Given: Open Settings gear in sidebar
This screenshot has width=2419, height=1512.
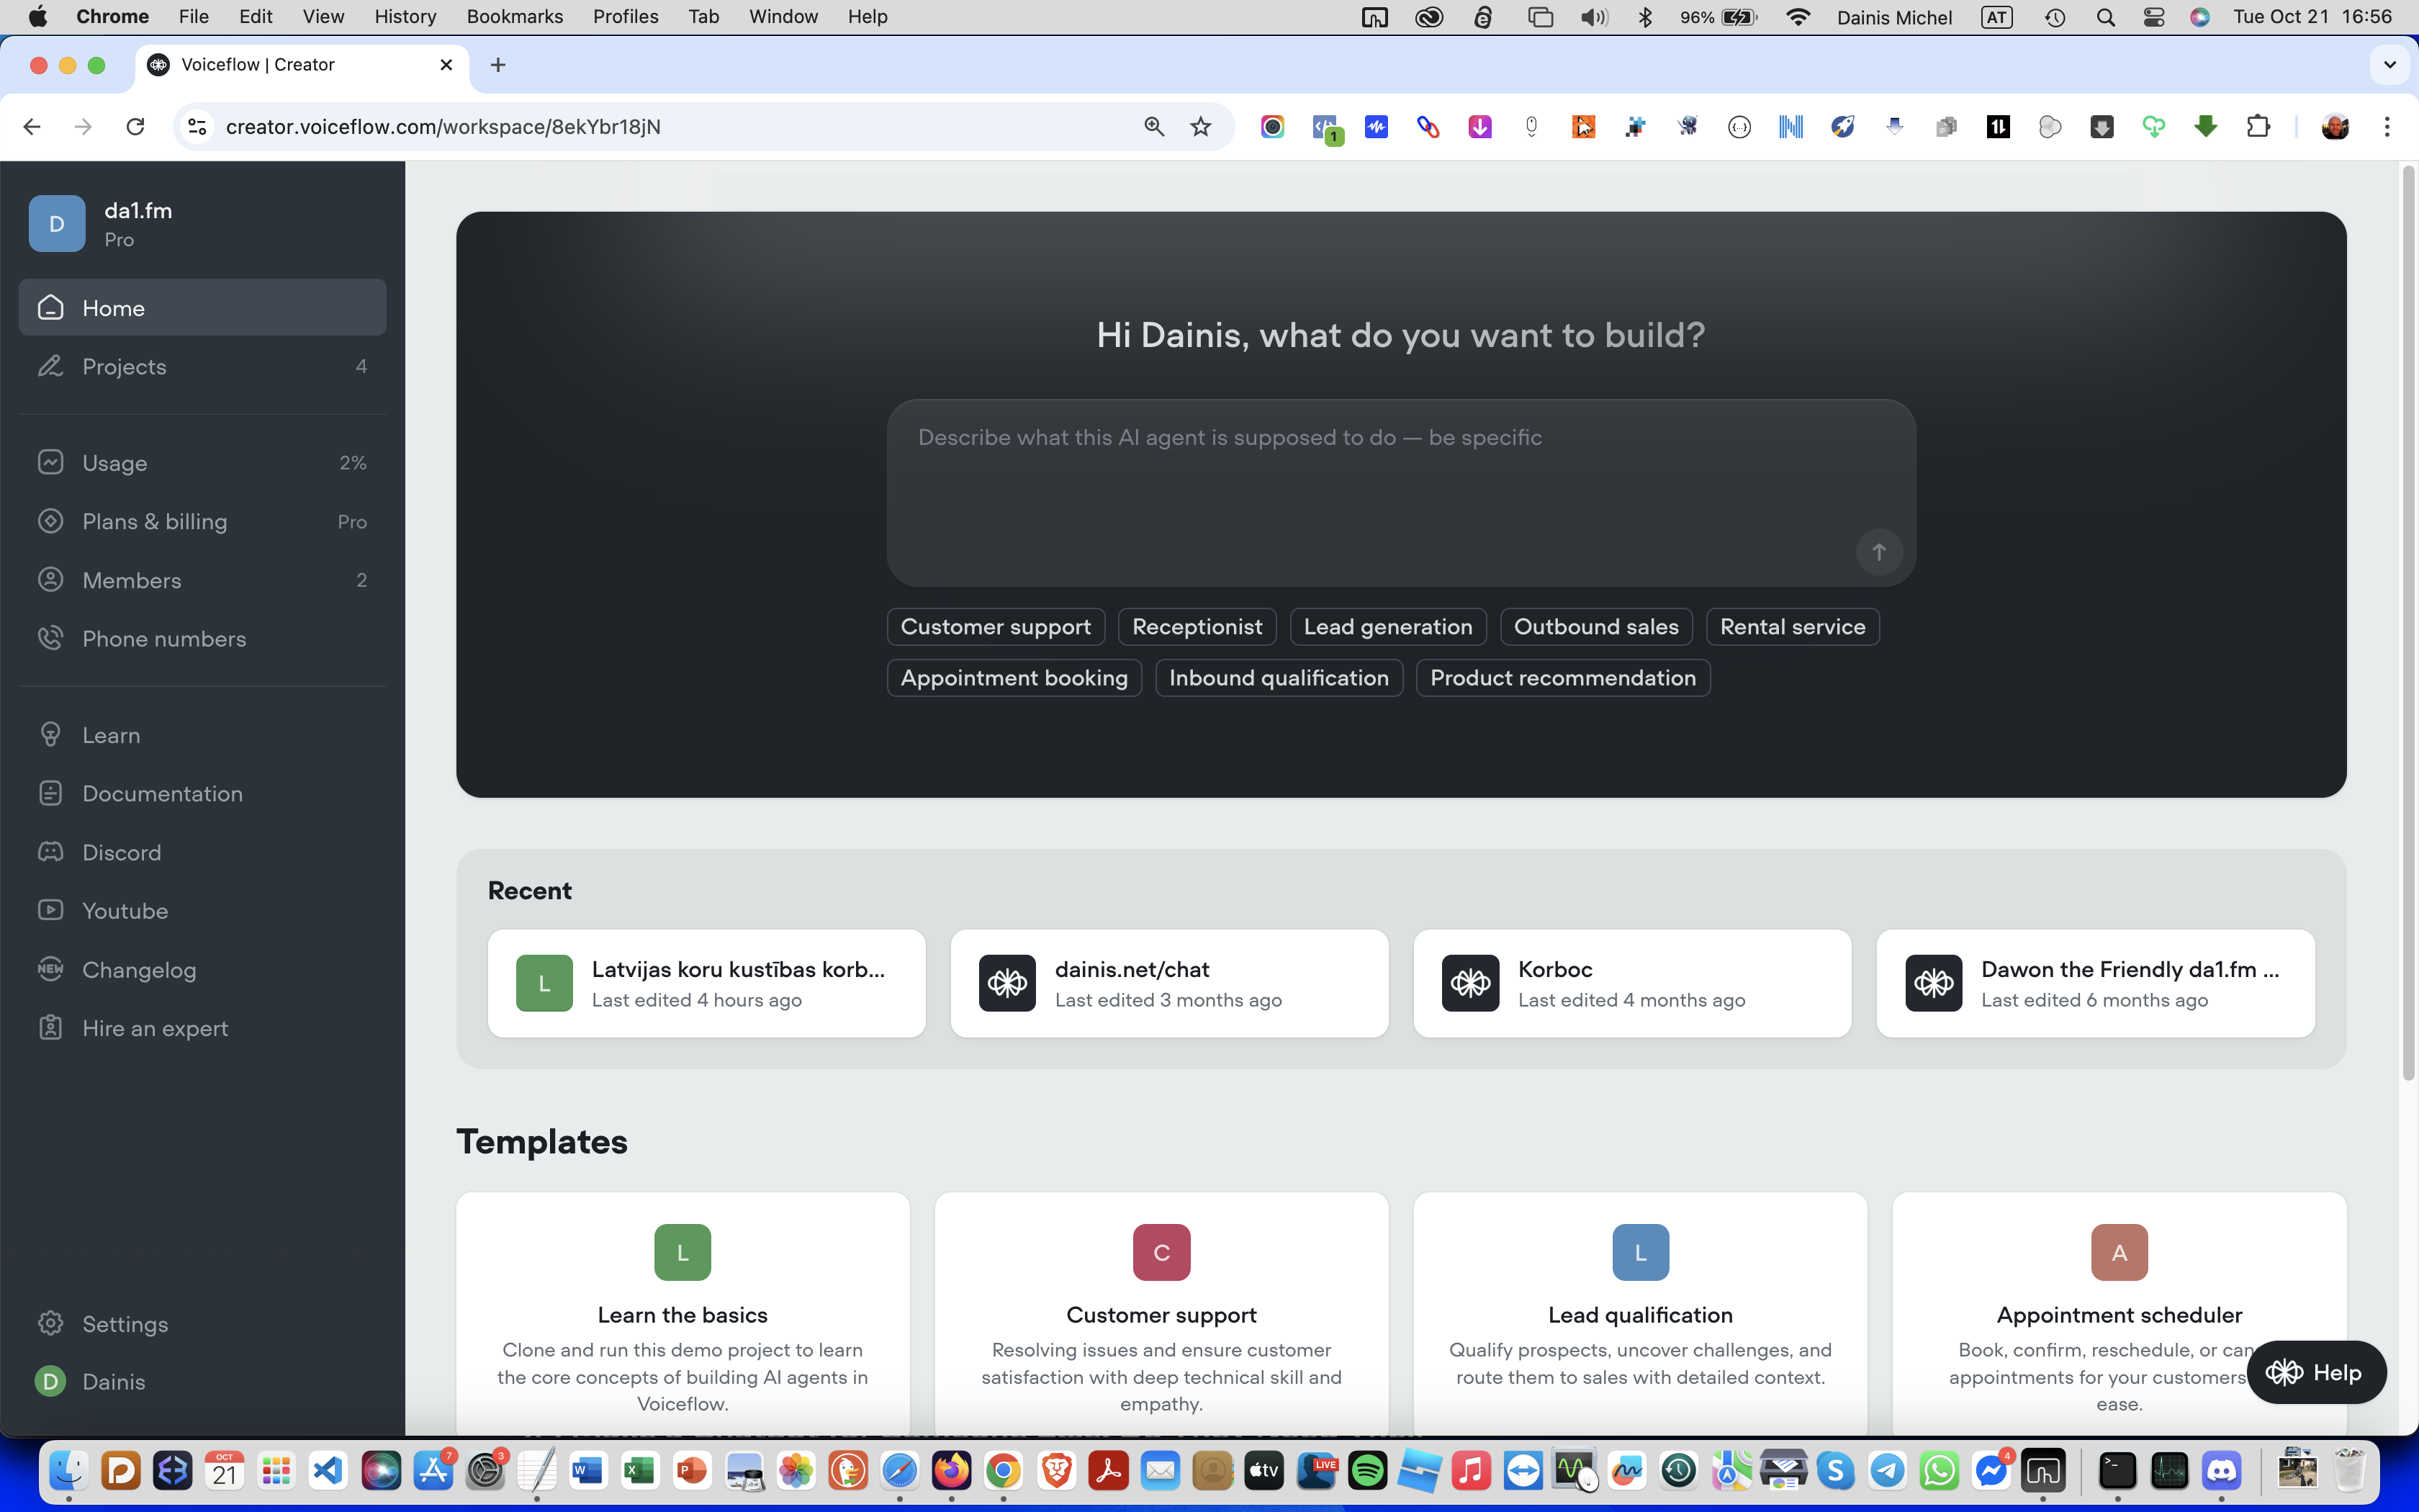Looking at the screenshot, I should pos(50,1323).
